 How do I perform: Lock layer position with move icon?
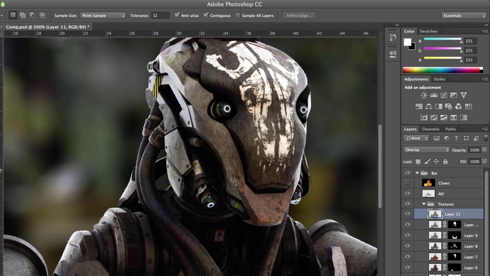click(x=436, y=161)
